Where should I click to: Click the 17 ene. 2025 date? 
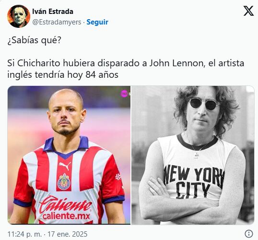(68, 234)
